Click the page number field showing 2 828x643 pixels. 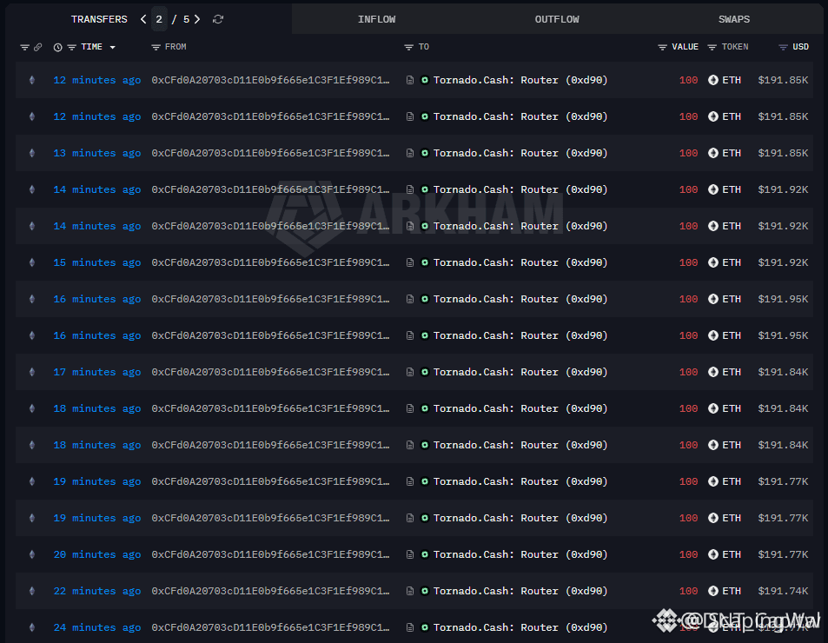point(159,19)
